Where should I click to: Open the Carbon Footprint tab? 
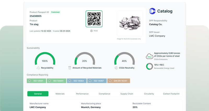[x=171, y=94]
